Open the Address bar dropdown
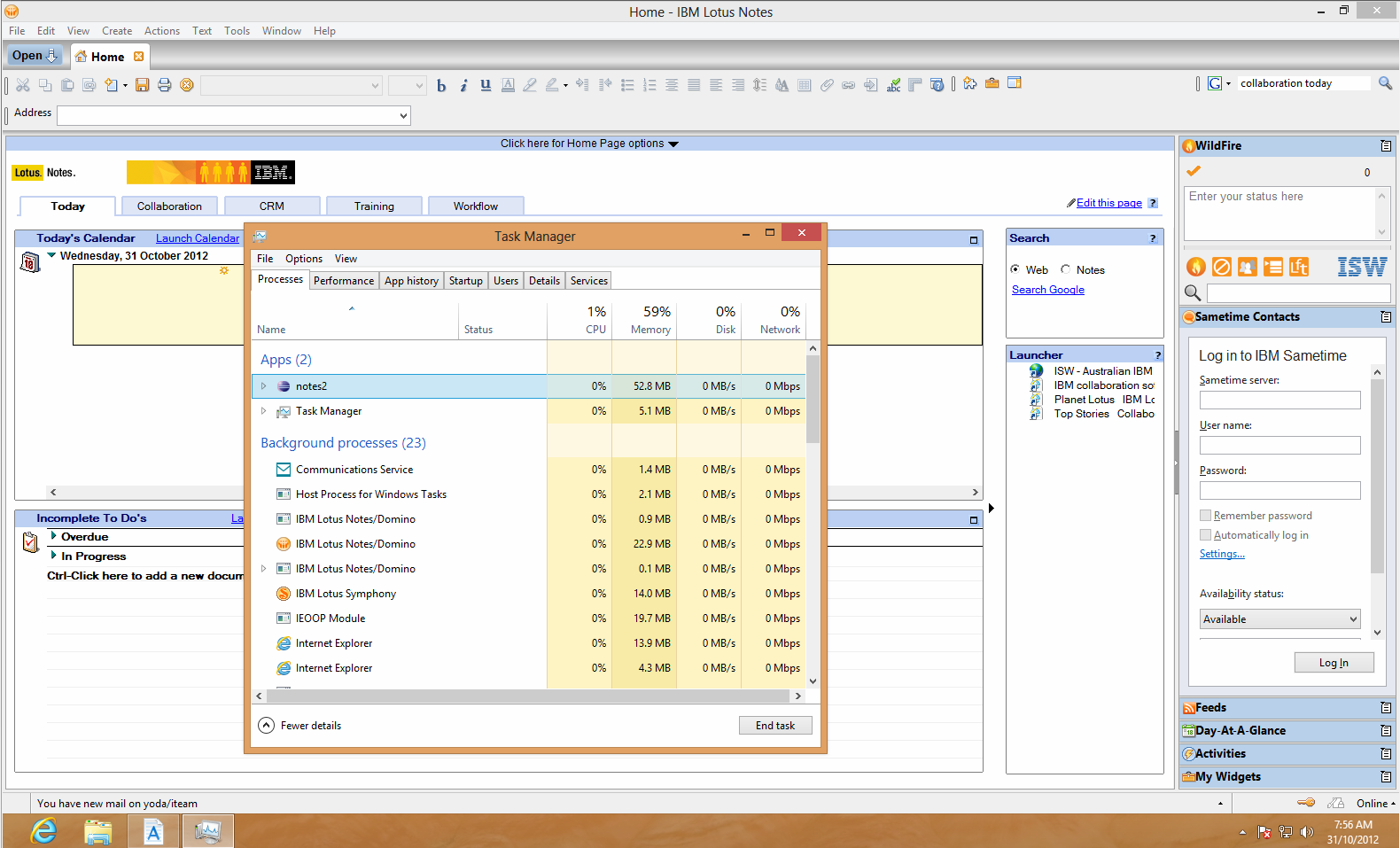 (403, 115)
